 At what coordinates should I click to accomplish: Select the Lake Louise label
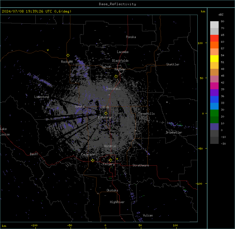pyautogui.click(x=5, y=132)
